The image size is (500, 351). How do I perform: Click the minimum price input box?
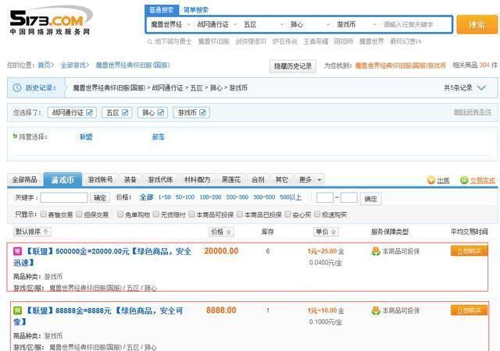tap(325, 198)
